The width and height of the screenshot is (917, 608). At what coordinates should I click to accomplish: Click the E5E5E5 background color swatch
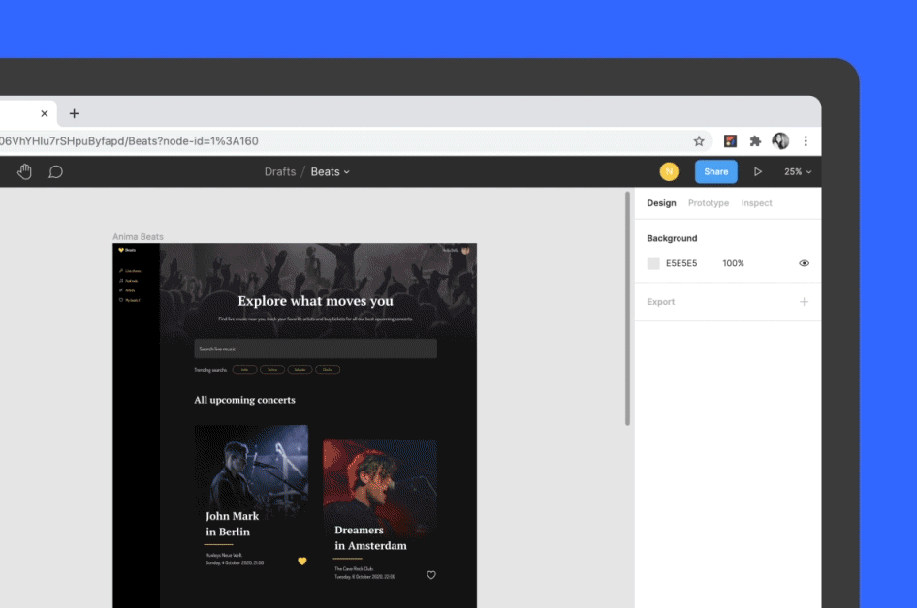(x=653, y=263)
